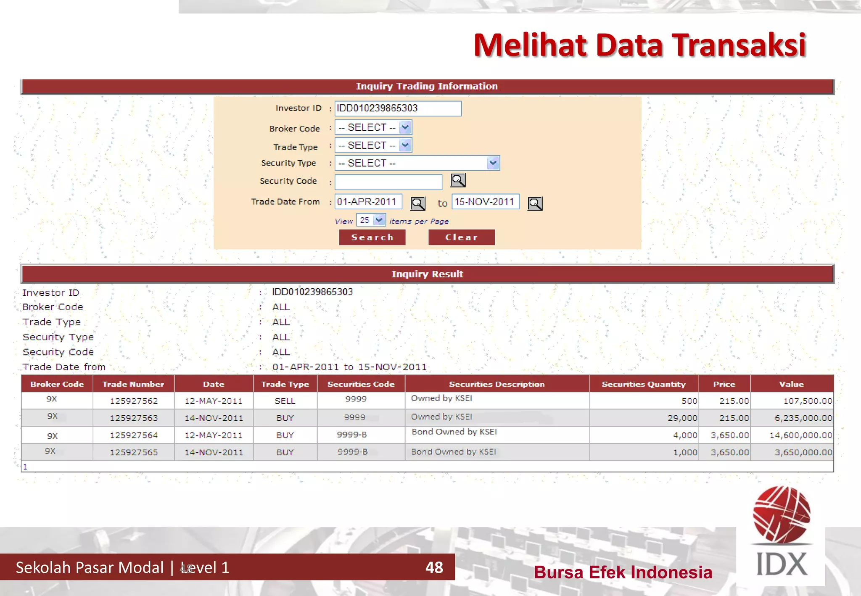Click the Broker Code column header
Screen dimensions: 861x596
pos(57,384)
